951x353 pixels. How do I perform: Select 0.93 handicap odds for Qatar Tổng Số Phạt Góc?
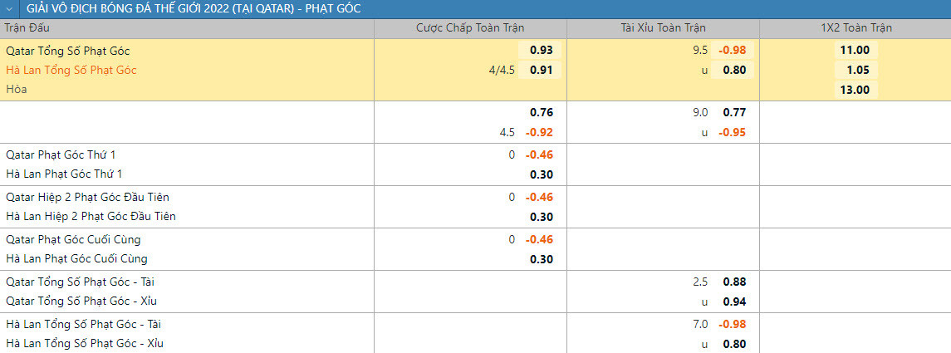point(541,51)
